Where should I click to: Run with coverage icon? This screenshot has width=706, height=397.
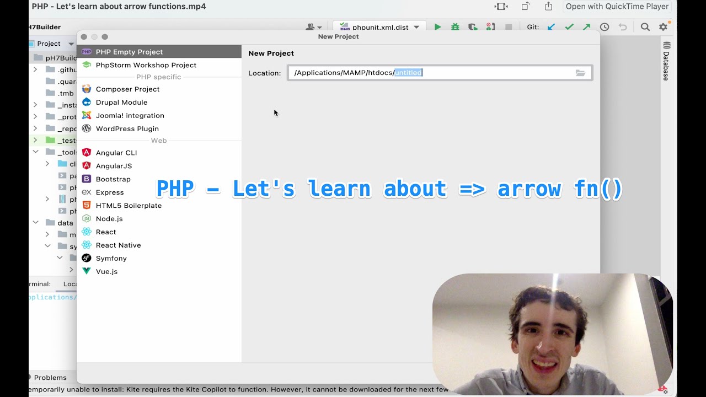[473, 27]
